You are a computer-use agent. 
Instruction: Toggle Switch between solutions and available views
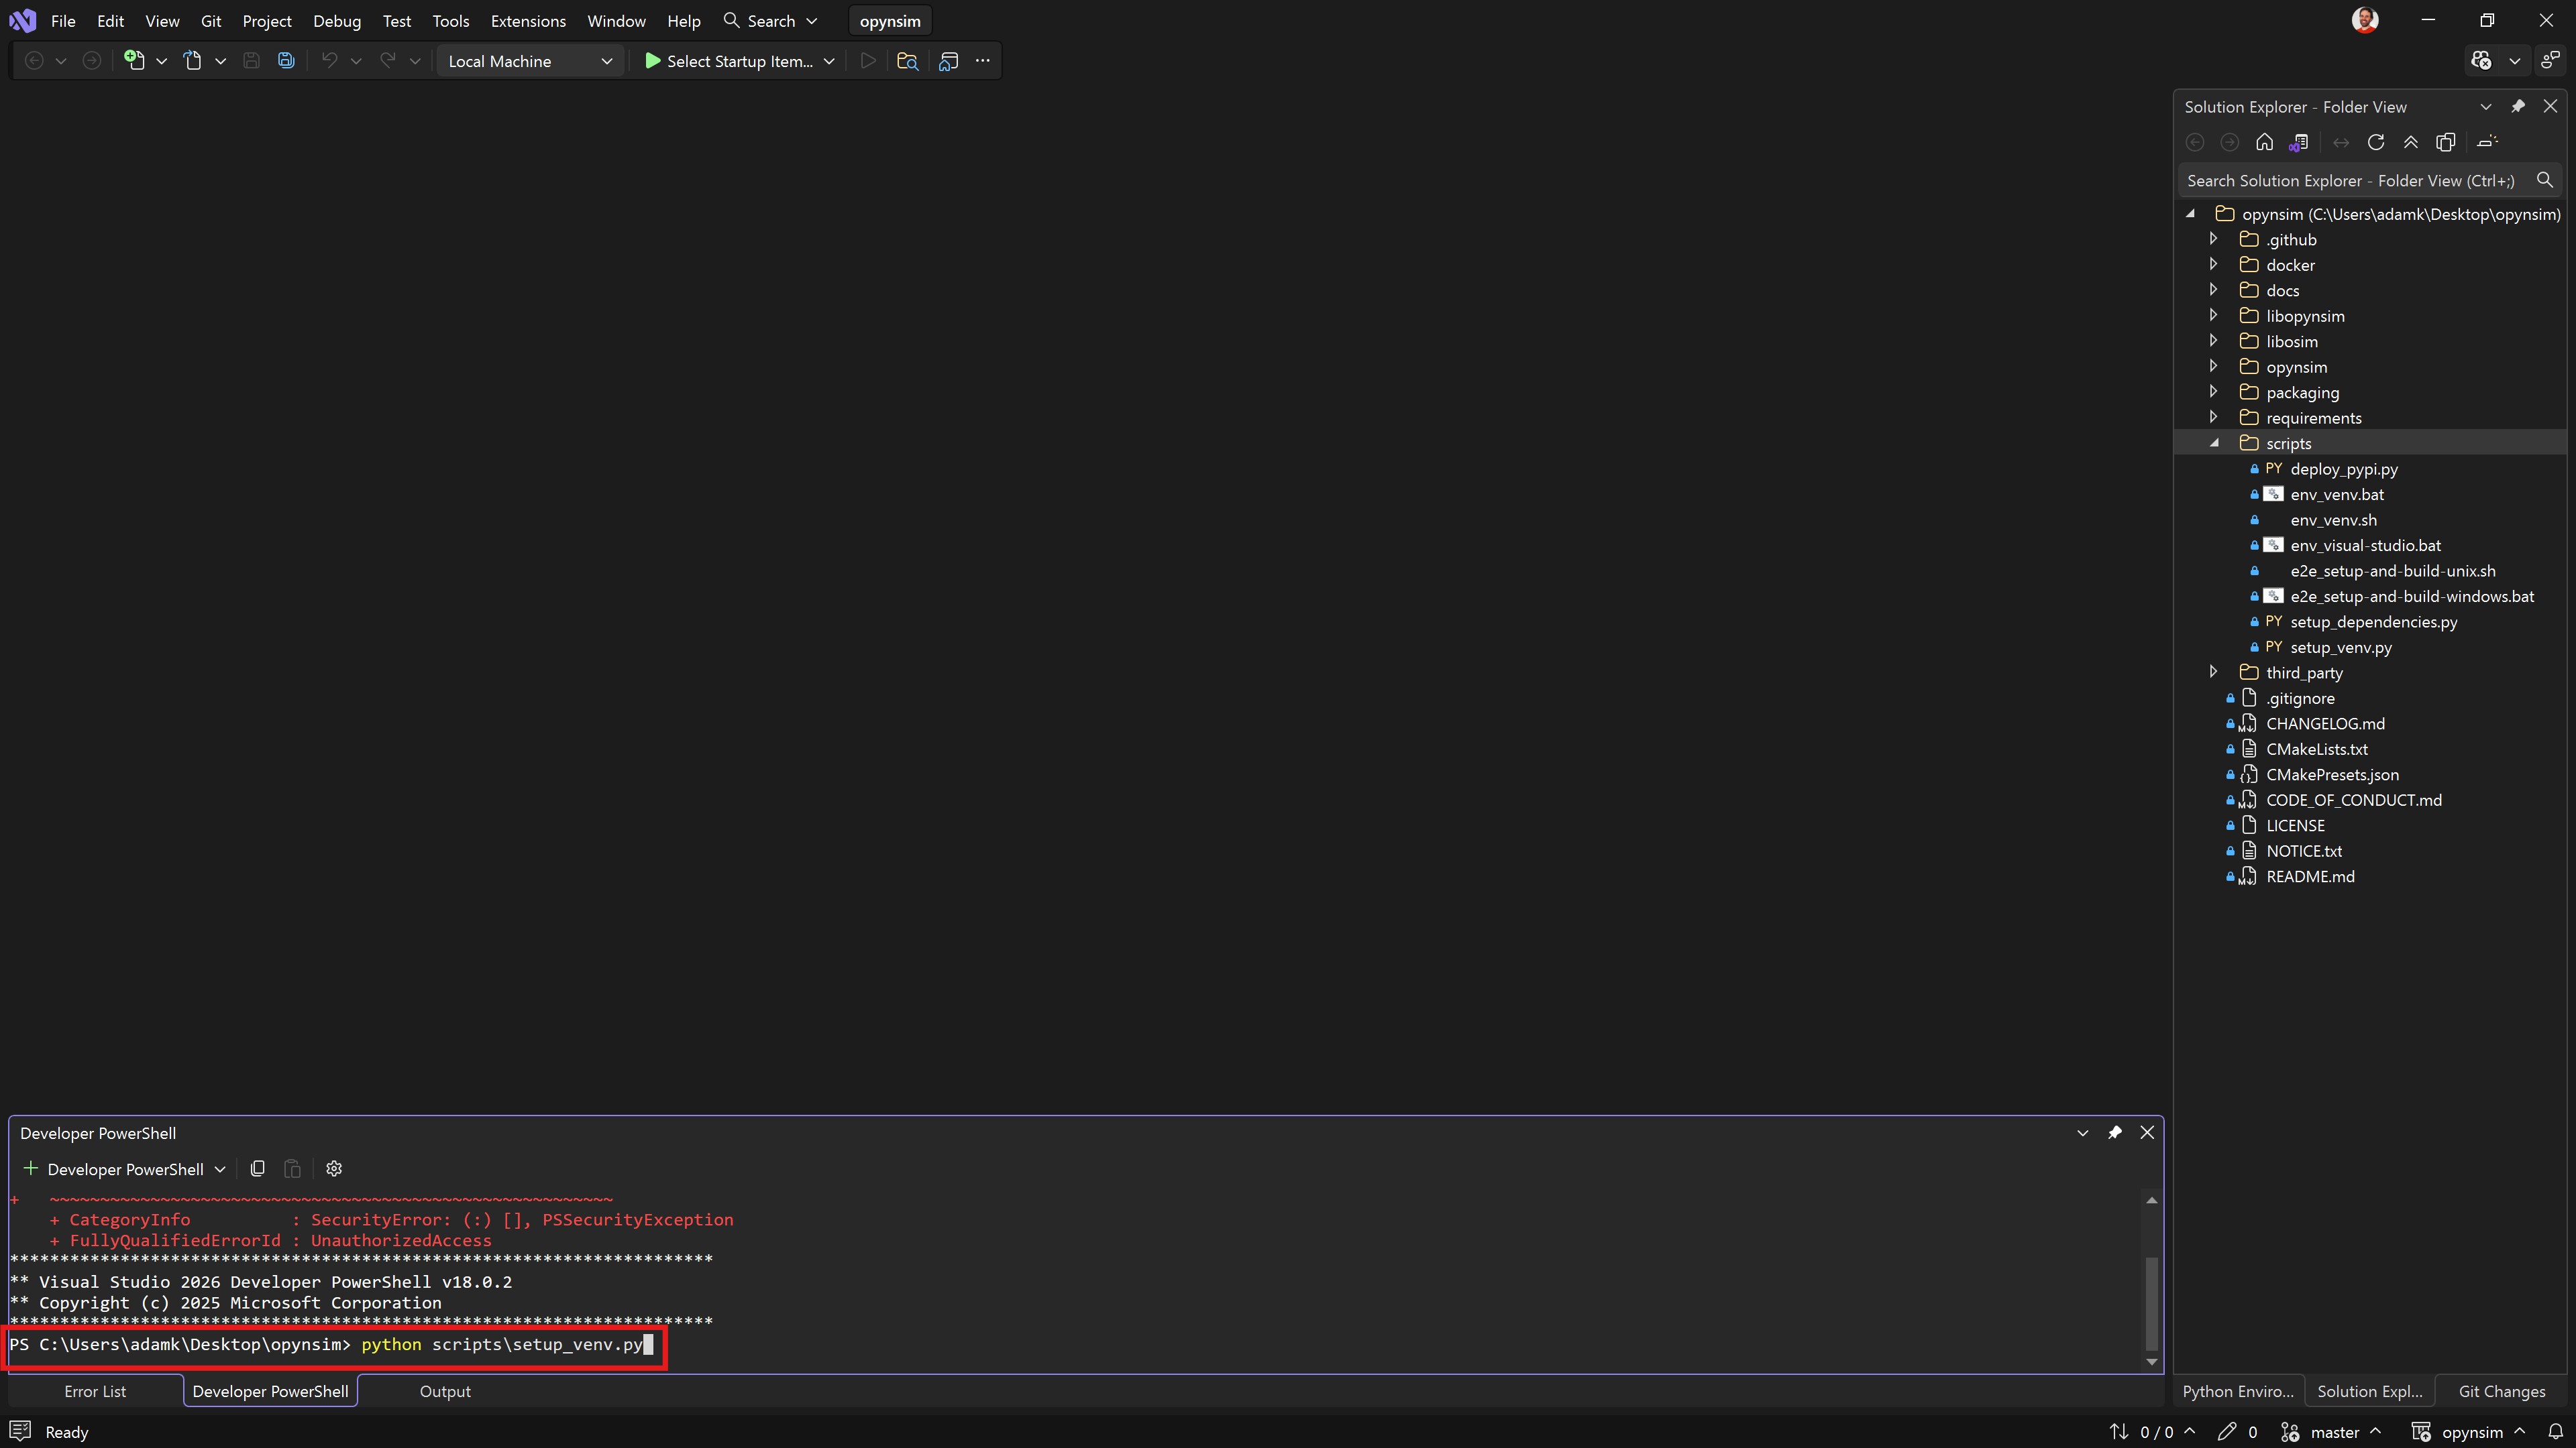[2299, 143]
